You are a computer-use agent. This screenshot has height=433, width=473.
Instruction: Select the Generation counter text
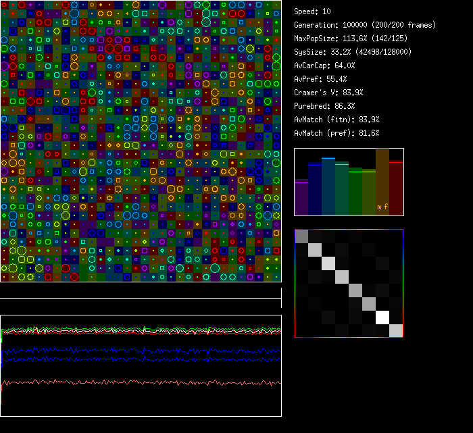point(365,25)
